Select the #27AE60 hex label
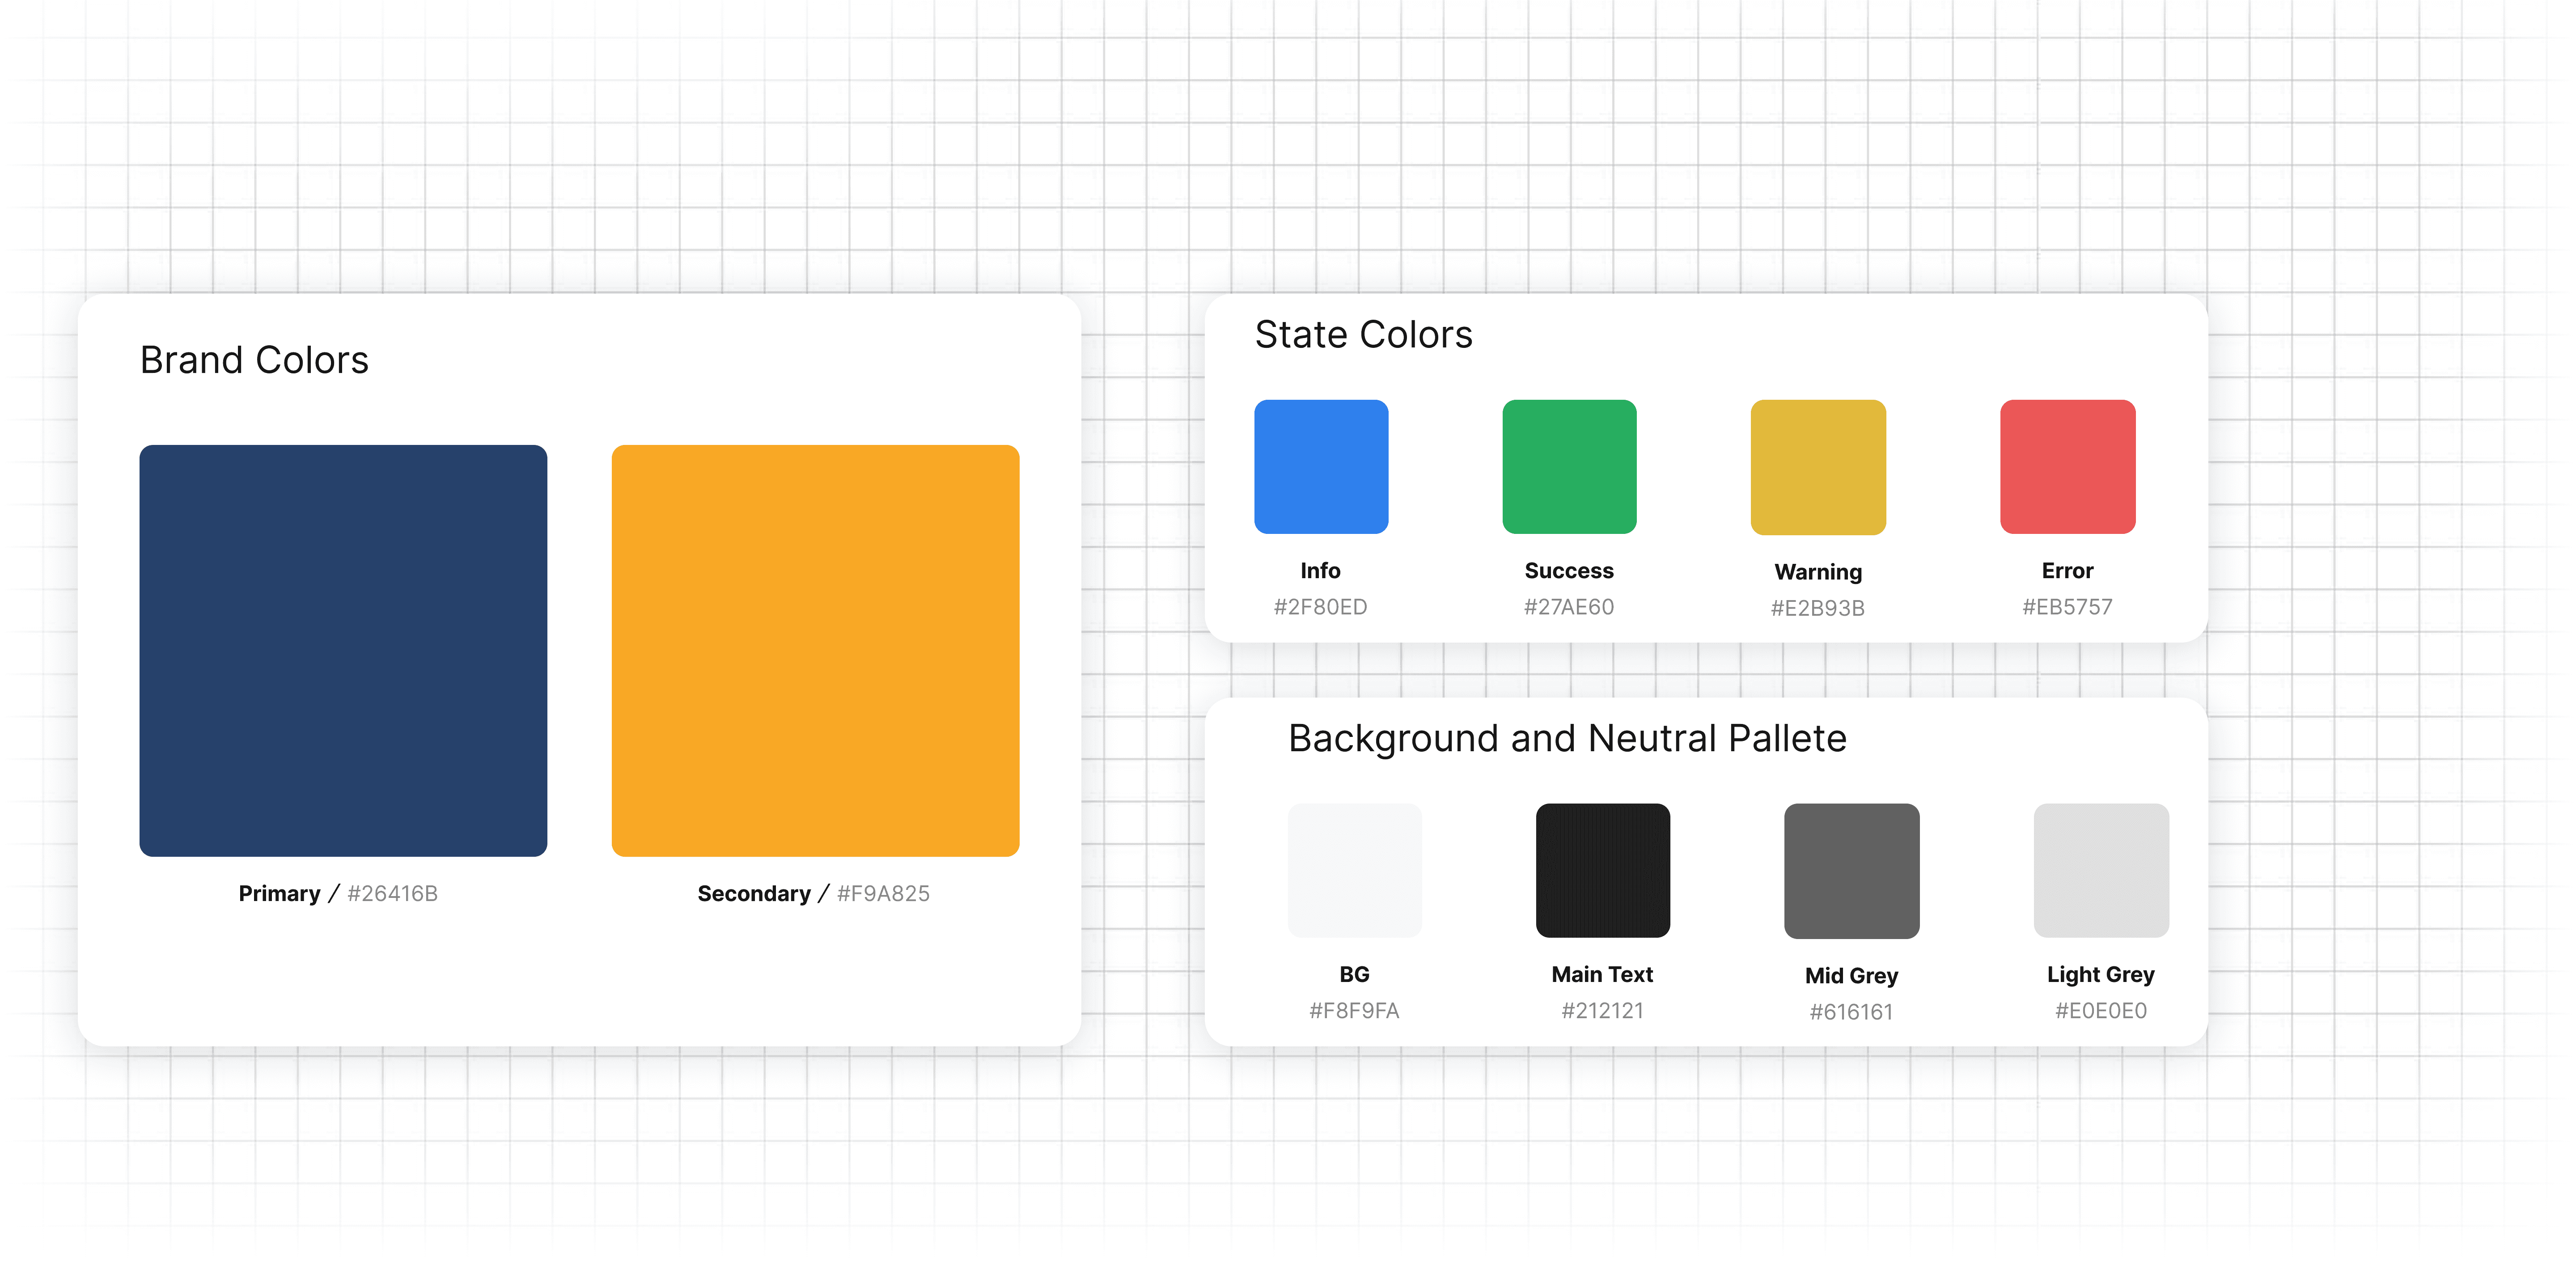 [x=1568, y=607]
